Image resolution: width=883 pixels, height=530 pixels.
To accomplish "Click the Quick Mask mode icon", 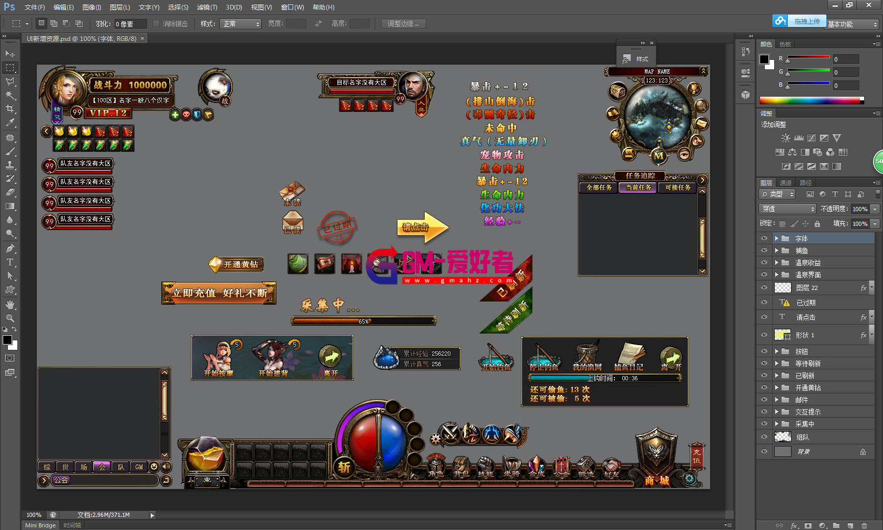I will point(10,358).
